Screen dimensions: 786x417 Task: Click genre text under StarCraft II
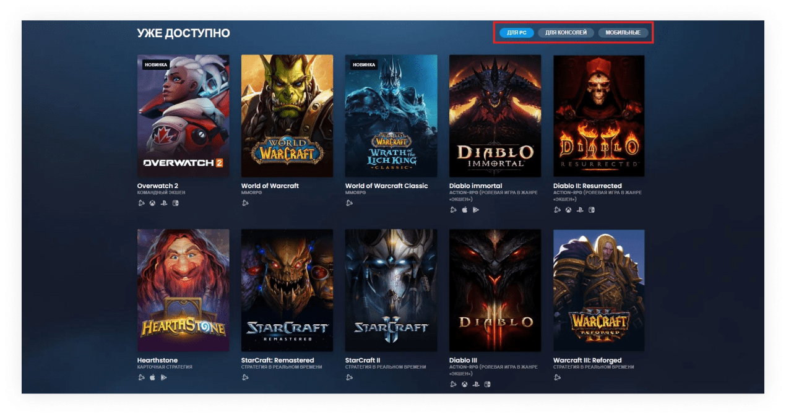(x=386, y=367)
